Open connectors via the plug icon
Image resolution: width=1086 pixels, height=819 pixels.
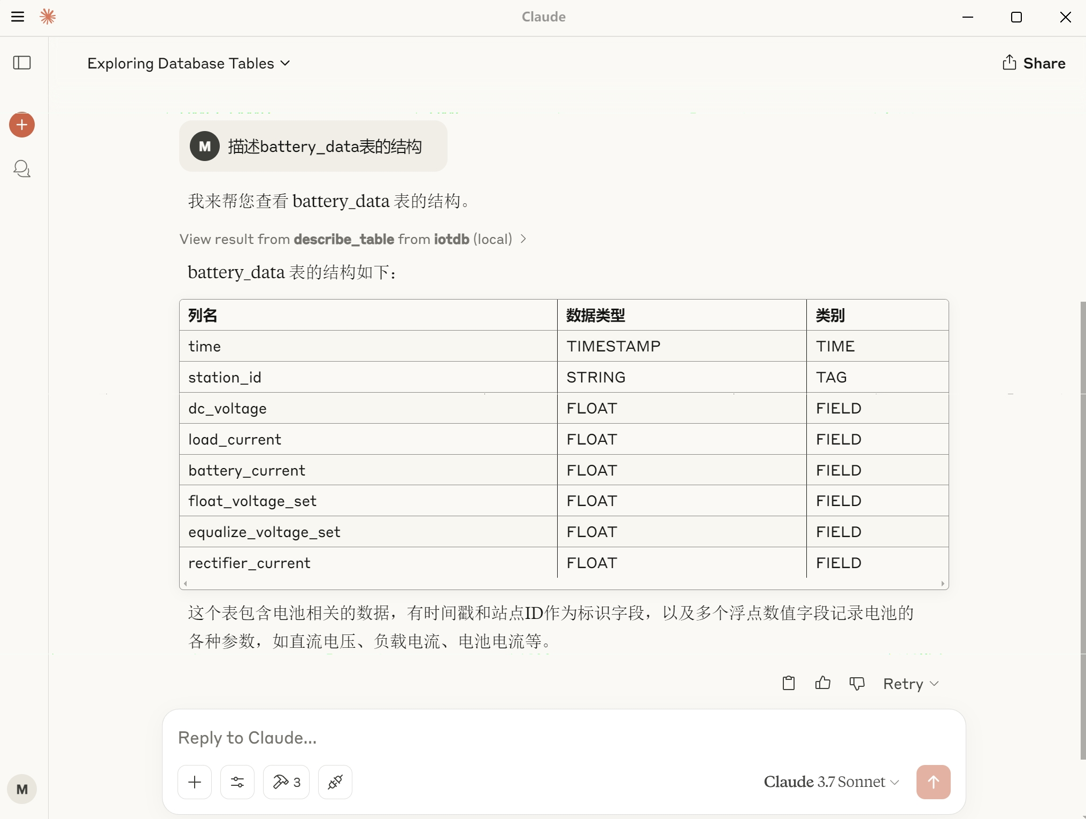point(334,782)
